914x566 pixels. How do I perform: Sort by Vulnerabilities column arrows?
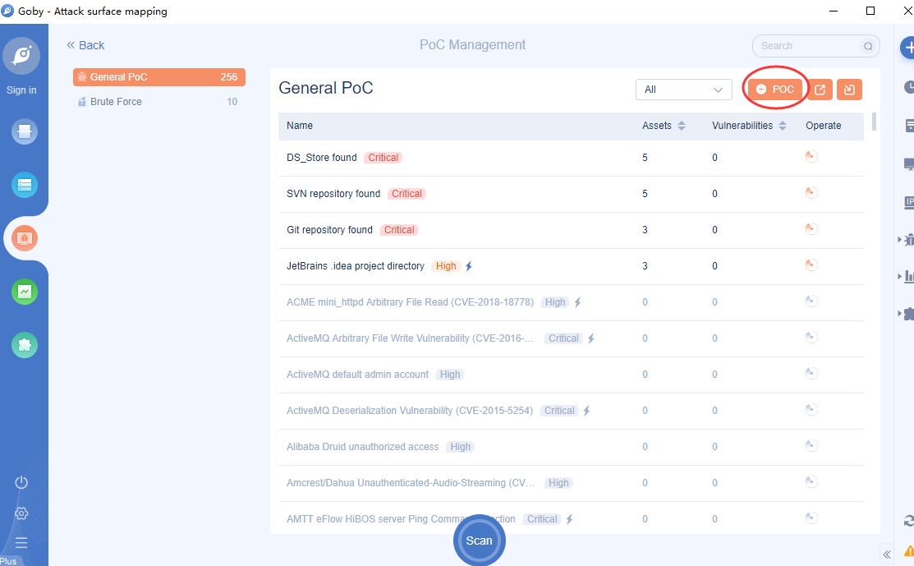coord(783,126)
